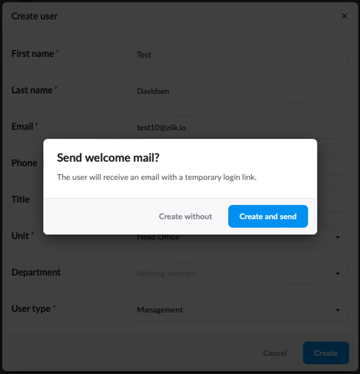Click the User type label
The width and height of the screenshot is (360, 374).
pos(31,309)
